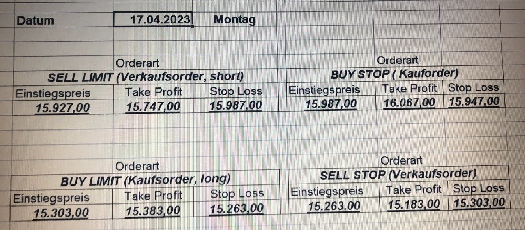The width and height of the screenshot is (525, 230).
Task: Select the BUY STOP take profit 16.067,00
Action: pyautogui.click(x=409, y=102)
